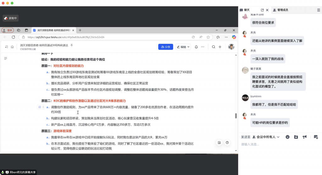This screenshot has width=322, height=175.
Task: Click the document vertical scrollbar thumb
Action: 236,116
